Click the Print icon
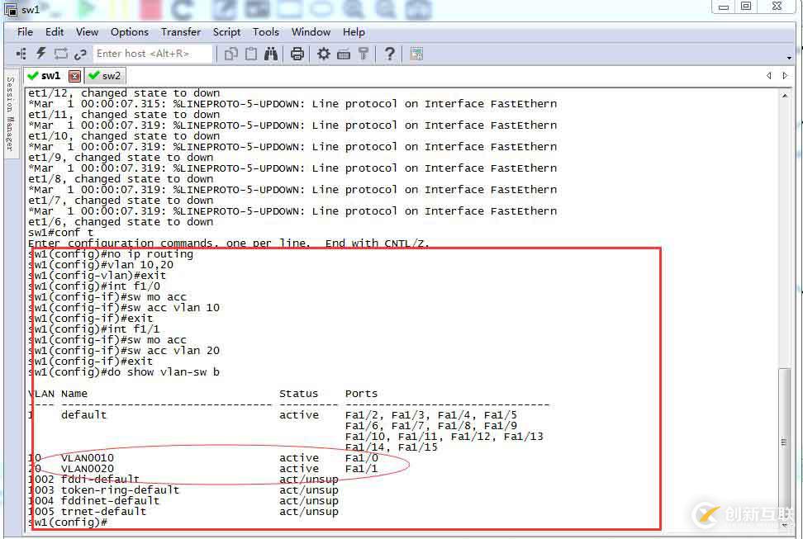 tap(297, 54)
